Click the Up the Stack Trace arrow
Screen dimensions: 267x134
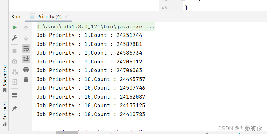26,27
